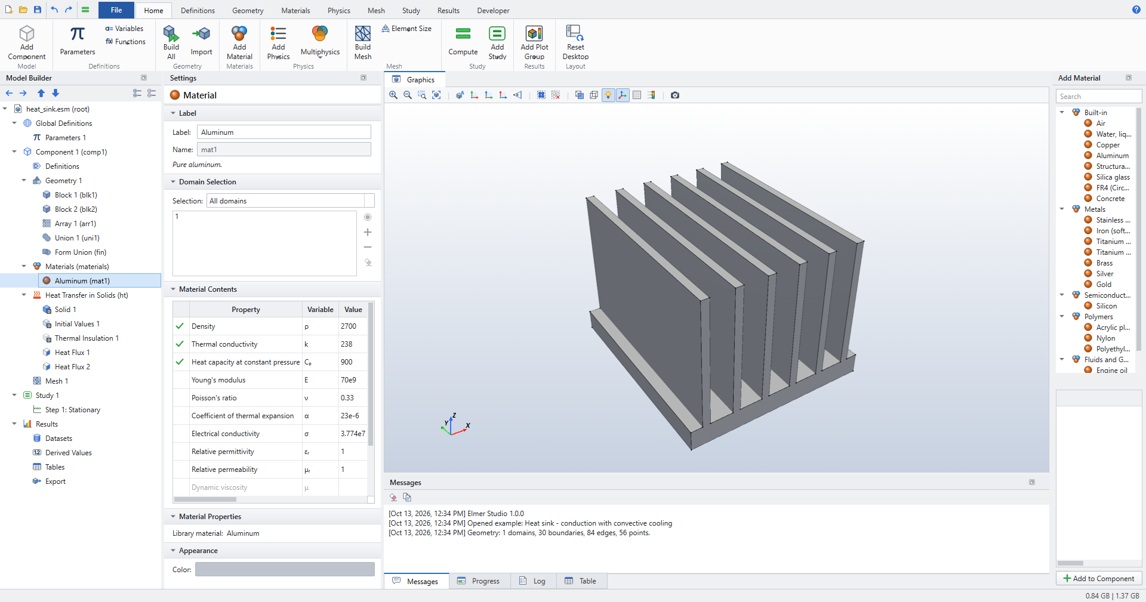1146x602 pixels.
Task: Click Build All geometry icon
Action: click(171, 42)
